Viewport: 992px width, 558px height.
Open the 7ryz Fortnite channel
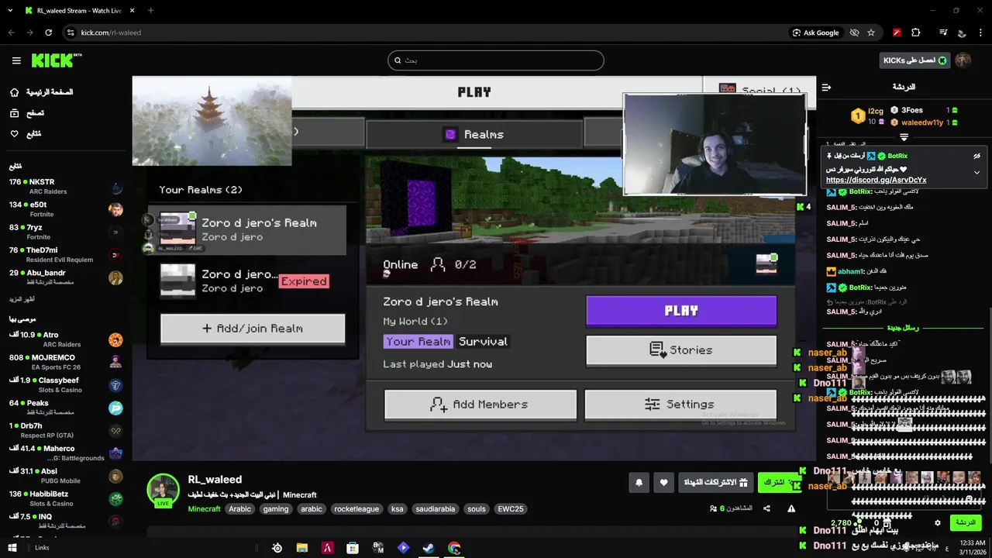[x=66, y=232]
